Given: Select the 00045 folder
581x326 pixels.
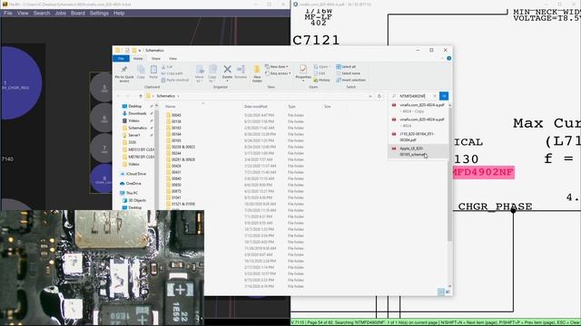Looking at the screenshot, I should click(173, 115).
